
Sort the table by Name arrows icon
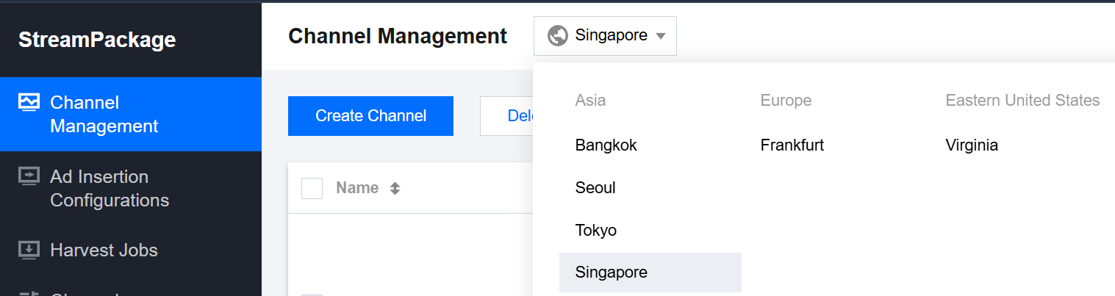click(x=395, y=188)
